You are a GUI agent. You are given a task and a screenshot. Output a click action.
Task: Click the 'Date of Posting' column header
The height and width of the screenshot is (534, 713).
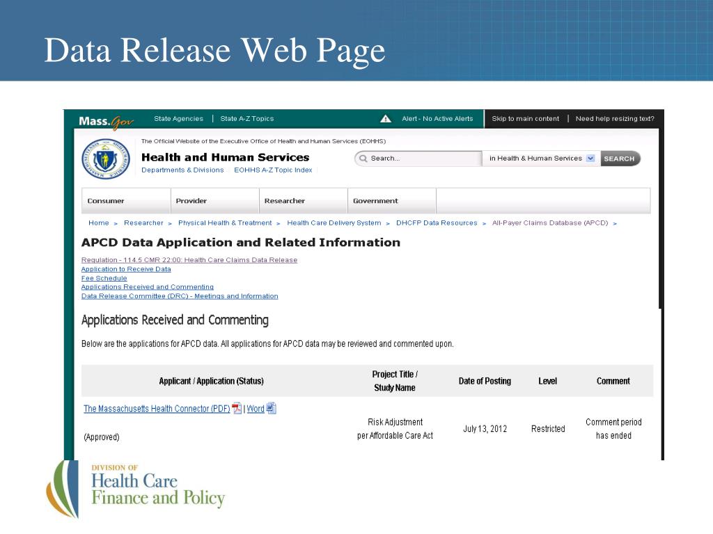[485, 381]
